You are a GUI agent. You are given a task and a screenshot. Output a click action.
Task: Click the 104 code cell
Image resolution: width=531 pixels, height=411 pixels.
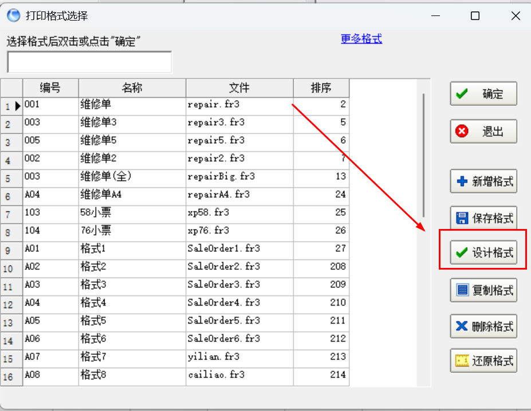[x=50, y=232]
